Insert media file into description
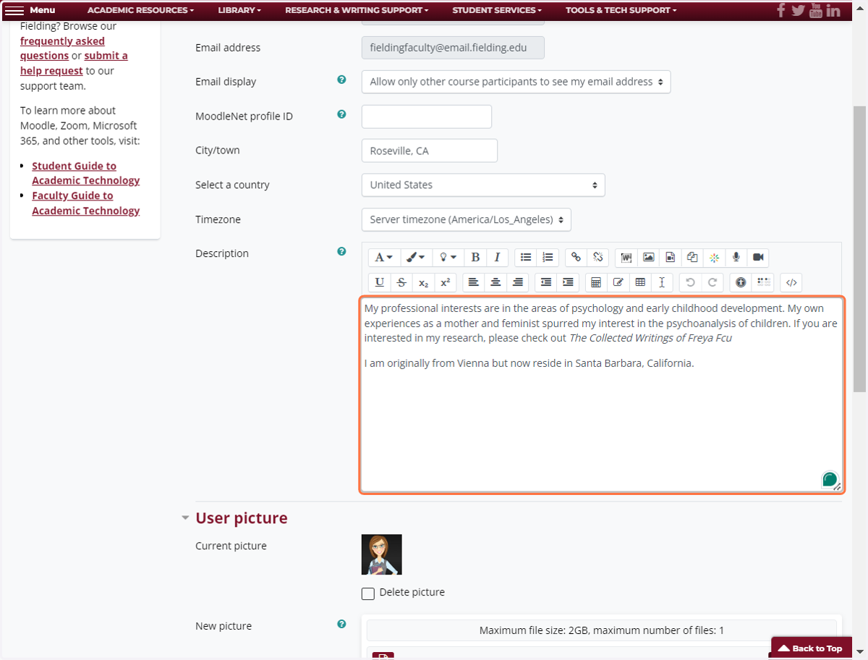Screen dimensions: 868x660 (671, 258)
